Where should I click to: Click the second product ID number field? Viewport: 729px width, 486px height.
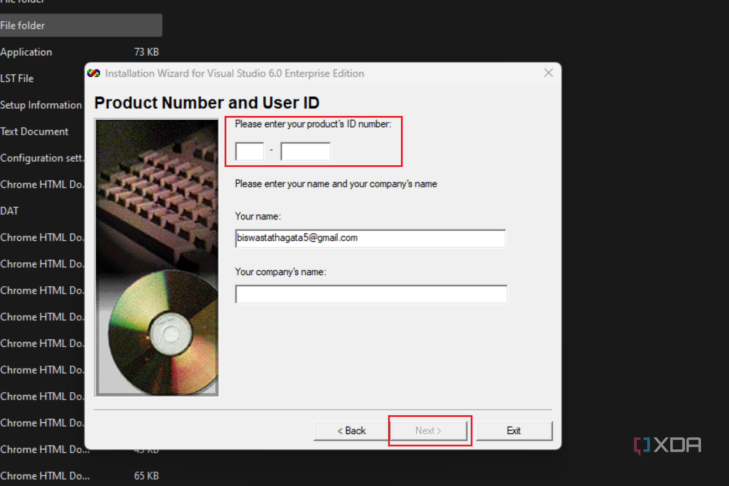pos(305,151)
